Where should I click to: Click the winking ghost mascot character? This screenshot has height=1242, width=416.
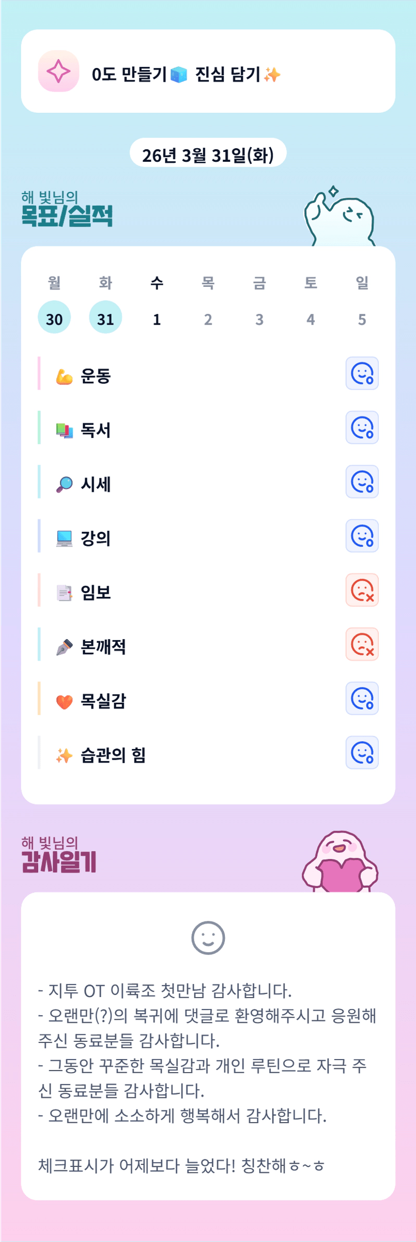tap(340, 218)
